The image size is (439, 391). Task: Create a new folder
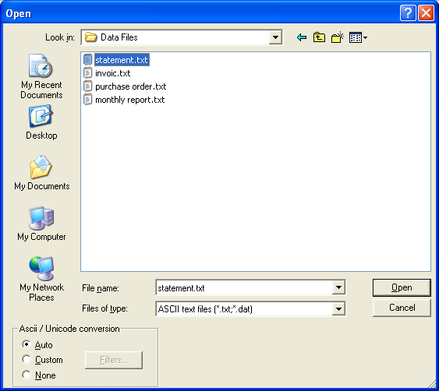click(x=337, y=37)
